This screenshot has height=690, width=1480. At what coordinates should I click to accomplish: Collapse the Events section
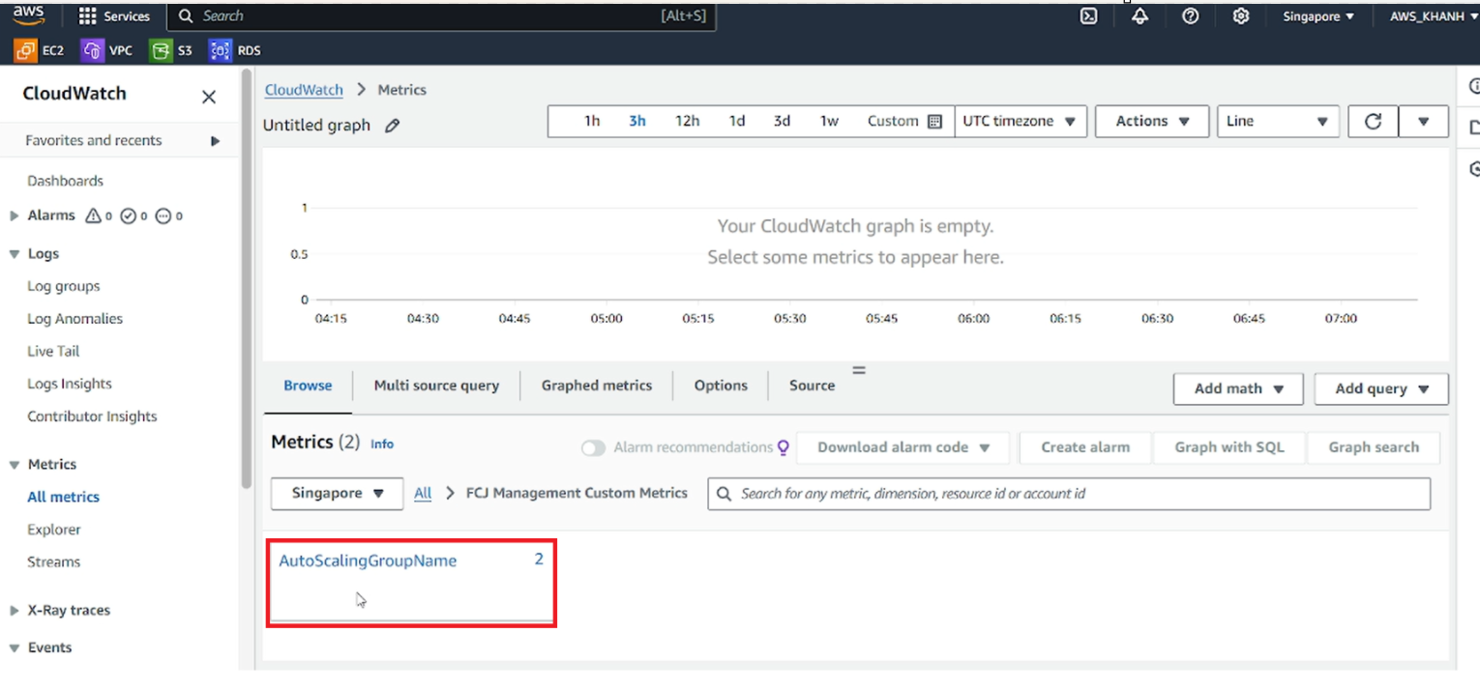(15, 648)
